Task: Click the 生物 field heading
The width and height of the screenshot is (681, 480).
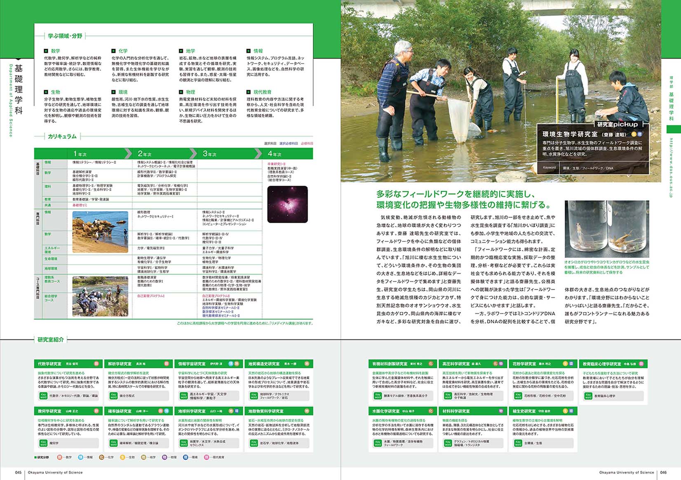Action: (55, 92)
